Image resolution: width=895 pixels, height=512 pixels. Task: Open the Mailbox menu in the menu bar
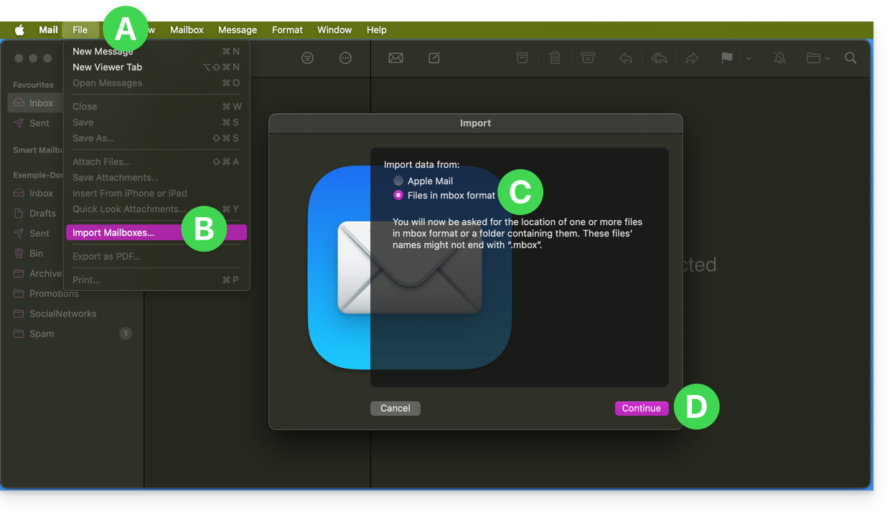coord(187,30)
